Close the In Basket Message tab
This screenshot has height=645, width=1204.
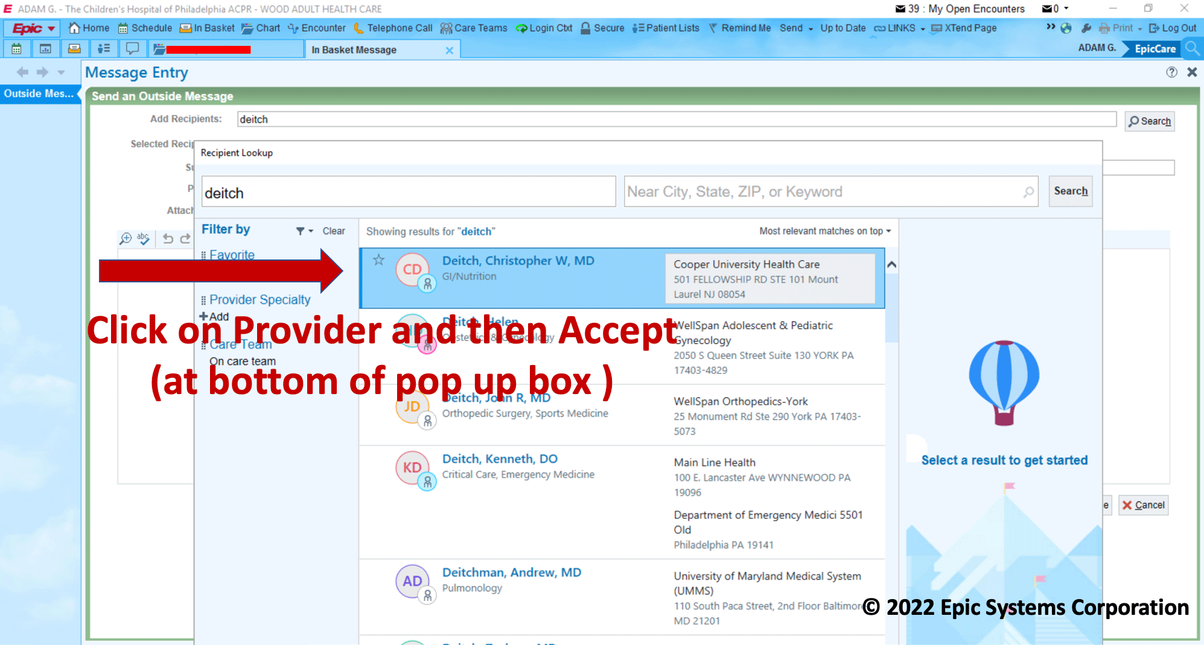click(x=449, y=51)
